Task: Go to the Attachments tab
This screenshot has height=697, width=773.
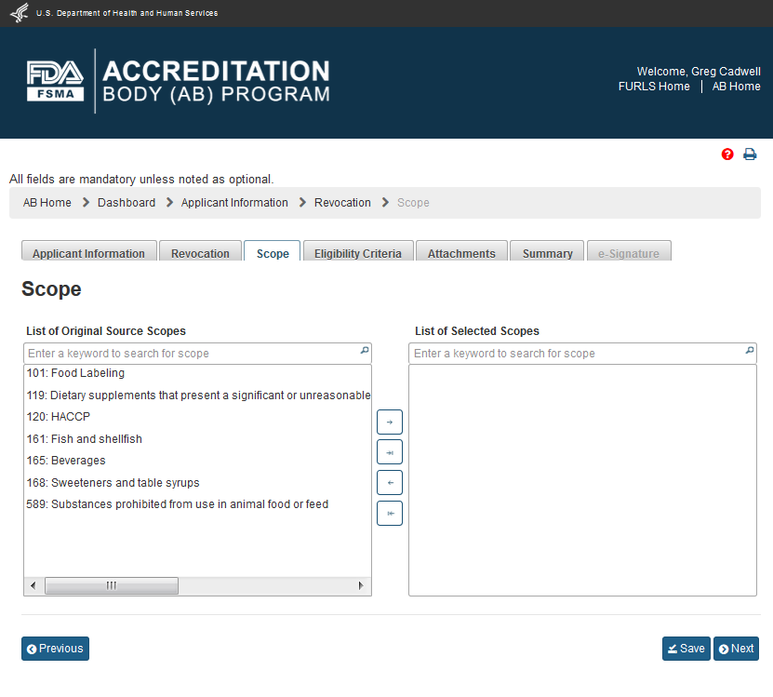Action: [461, 253]
